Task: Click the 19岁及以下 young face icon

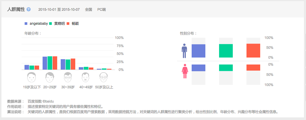Action: (x=32, y=78)
